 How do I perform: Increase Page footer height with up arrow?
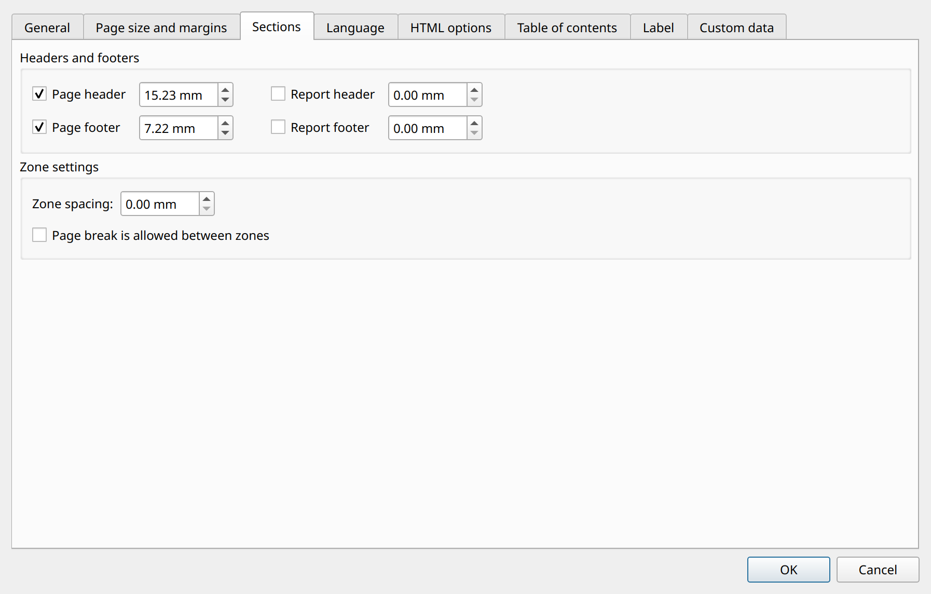point(225,123)
